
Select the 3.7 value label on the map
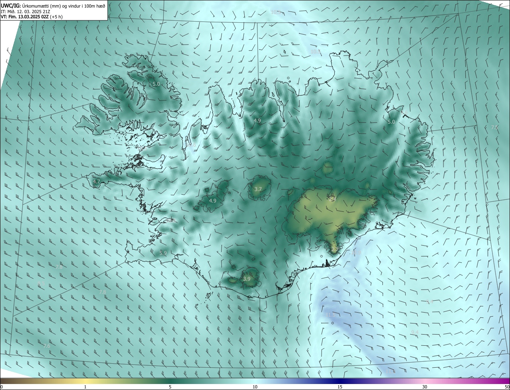point(258,189)
